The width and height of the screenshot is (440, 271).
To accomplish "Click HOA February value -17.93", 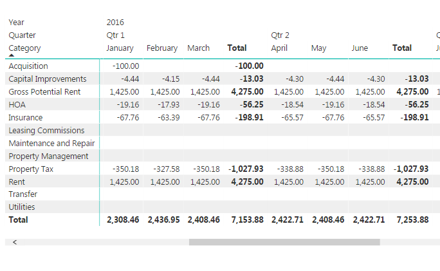I will pyautogui.click(x=169, y=105).
